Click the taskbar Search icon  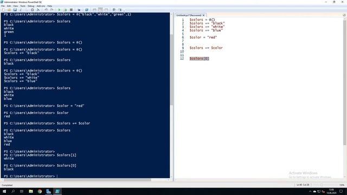pos(13,191)
